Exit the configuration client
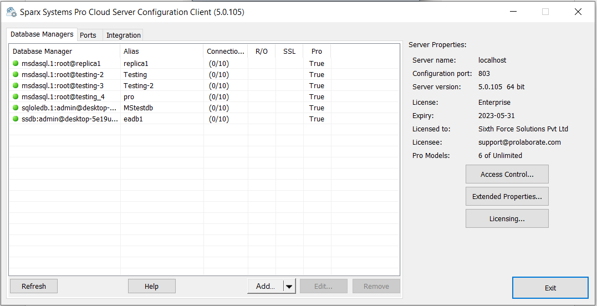The height and width of the screenshot is (306, 597). [x=550, y=288]
